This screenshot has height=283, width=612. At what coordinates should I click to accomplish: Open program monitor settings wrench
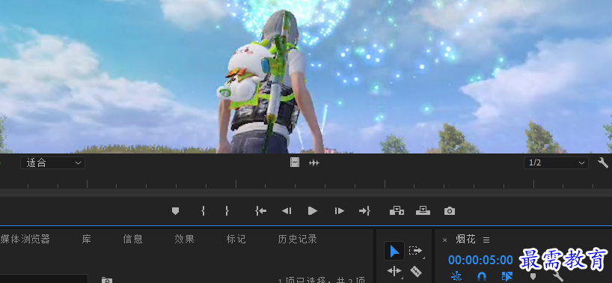[603, 162]
